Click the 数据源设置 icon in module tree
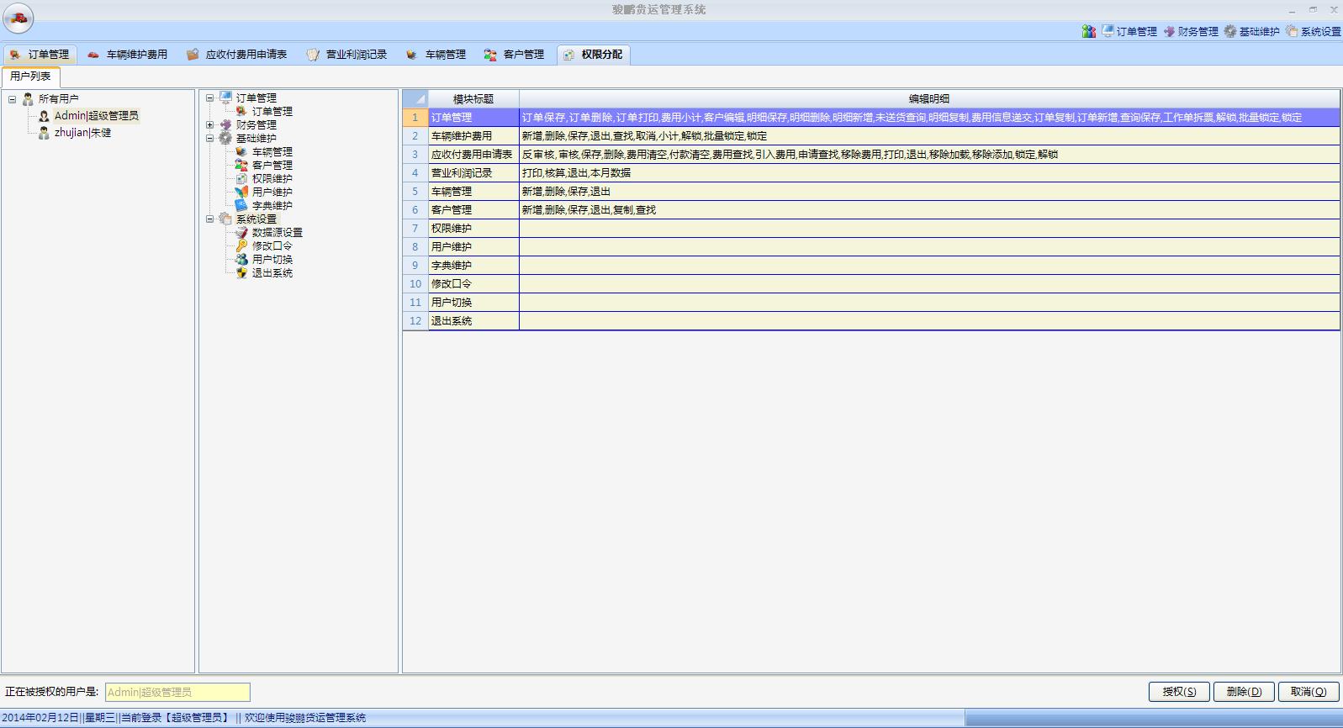Screen dimensions: 1343x728 coord(241,233)
